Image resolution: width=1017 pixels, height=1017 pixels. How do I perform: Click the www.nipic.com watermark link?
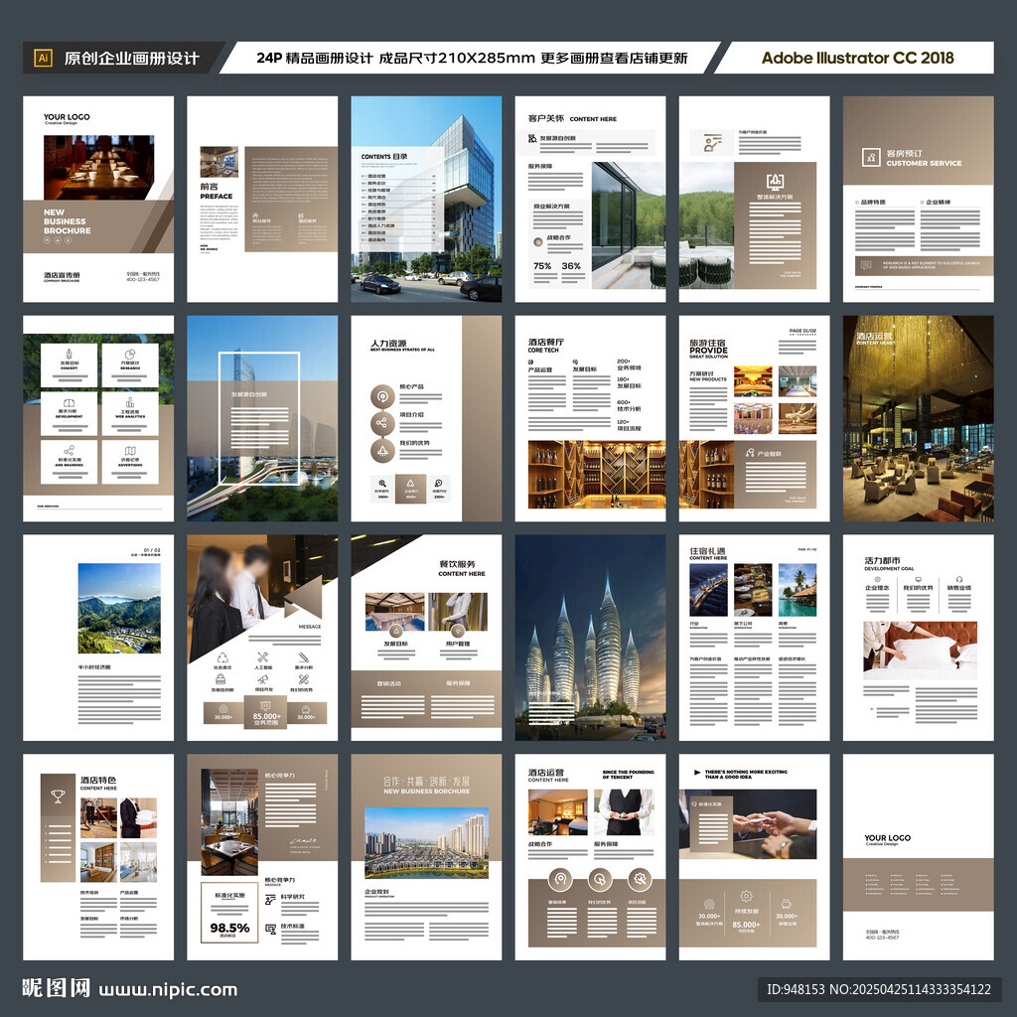pos(168,990)
